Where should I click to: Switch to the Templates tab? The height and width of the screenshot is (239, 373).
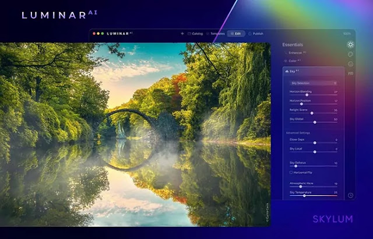click(x=216, y=34)
